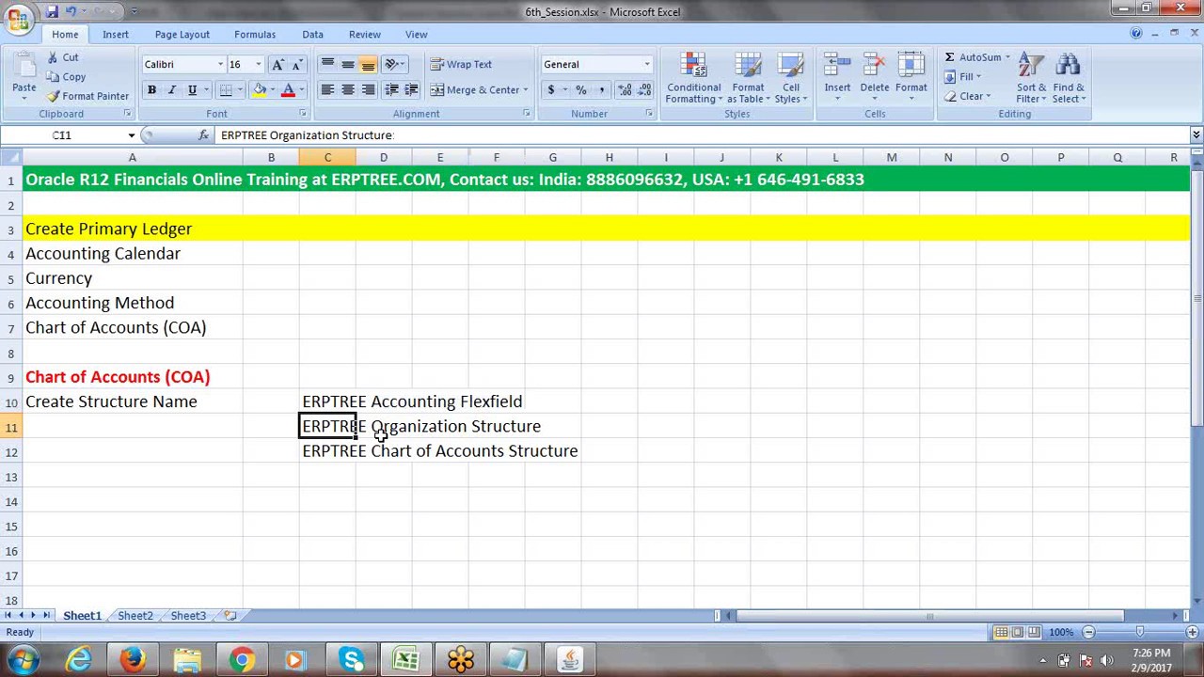Click Format Painter
This screenshot has width=1204, height=677.
[87, 96]
